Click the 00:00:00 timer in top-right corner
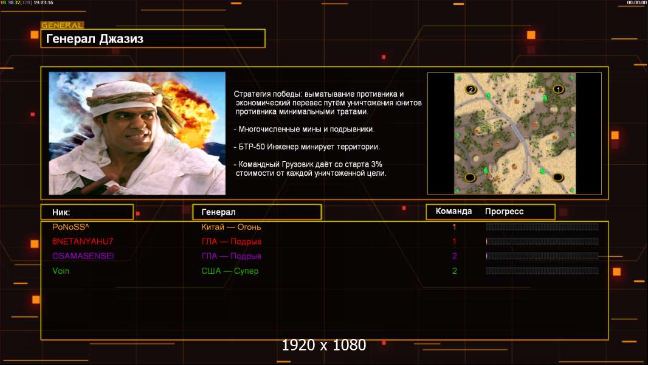648x365 pixels. coord(636,2)
